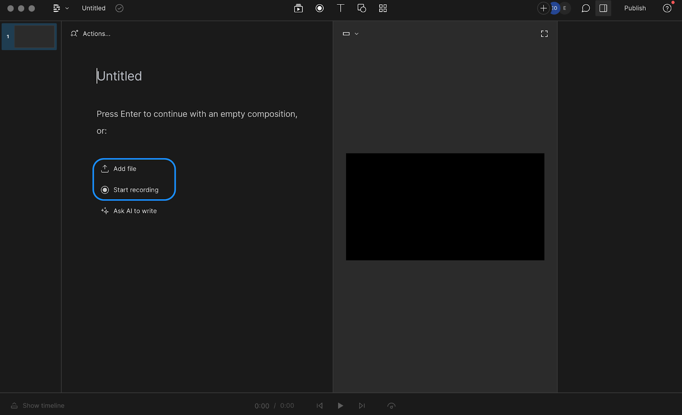Image resolution: width=682 pixels, height=415 pixels.
Task: Click Ask AI to write
Action: coord(128,211)
